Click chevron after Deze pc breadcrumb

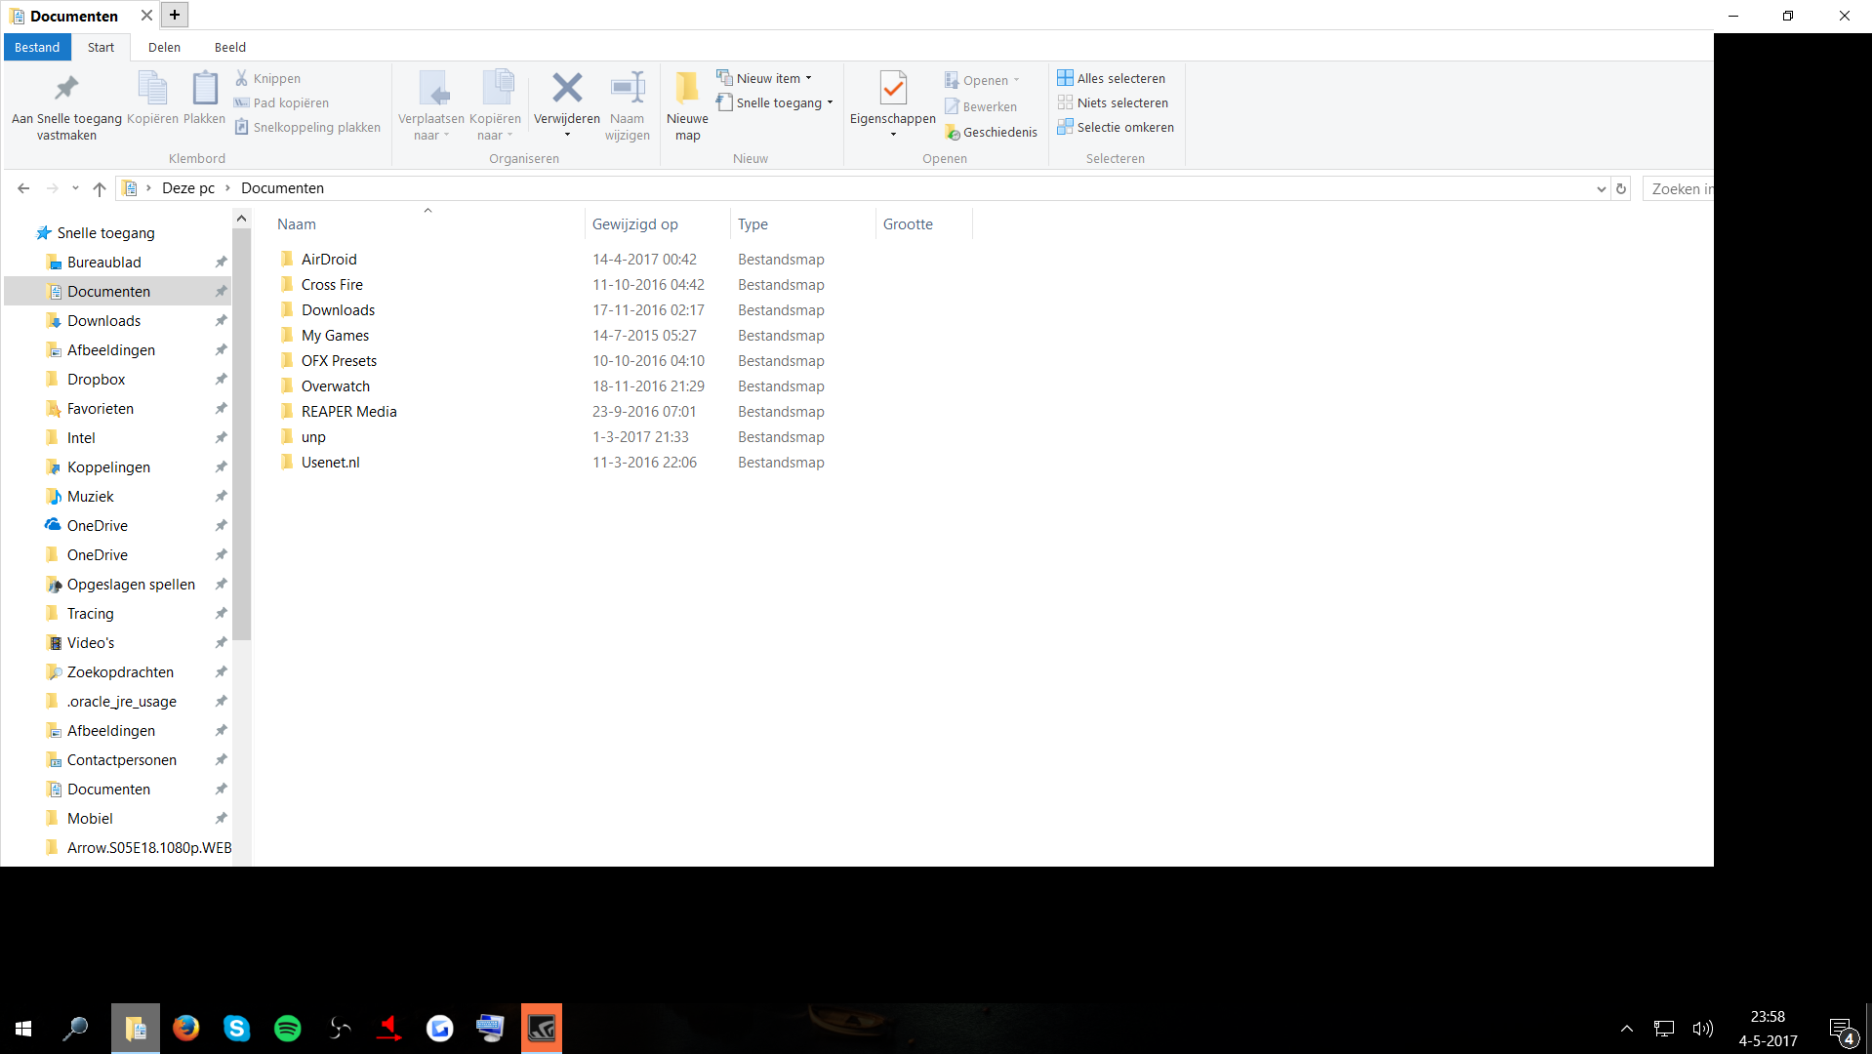tap(227, 188)
